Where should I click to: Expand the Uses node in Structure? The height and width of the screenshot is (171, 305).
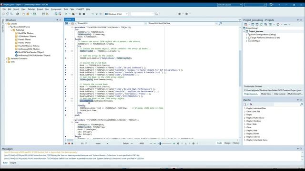point(6,62)
